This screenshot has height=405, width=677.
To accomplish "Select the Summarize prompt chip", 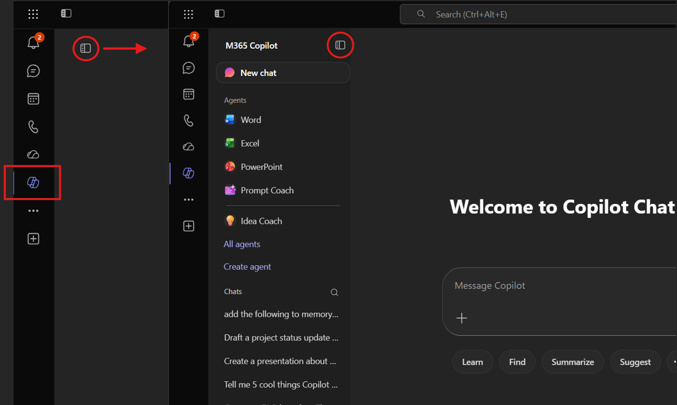I will tap(572, 362).
